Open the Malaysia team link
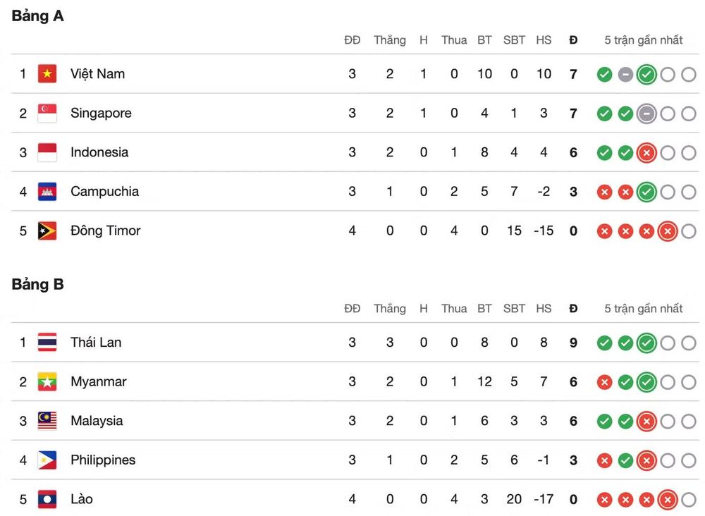The image size is (705, 516). [97, 421]
